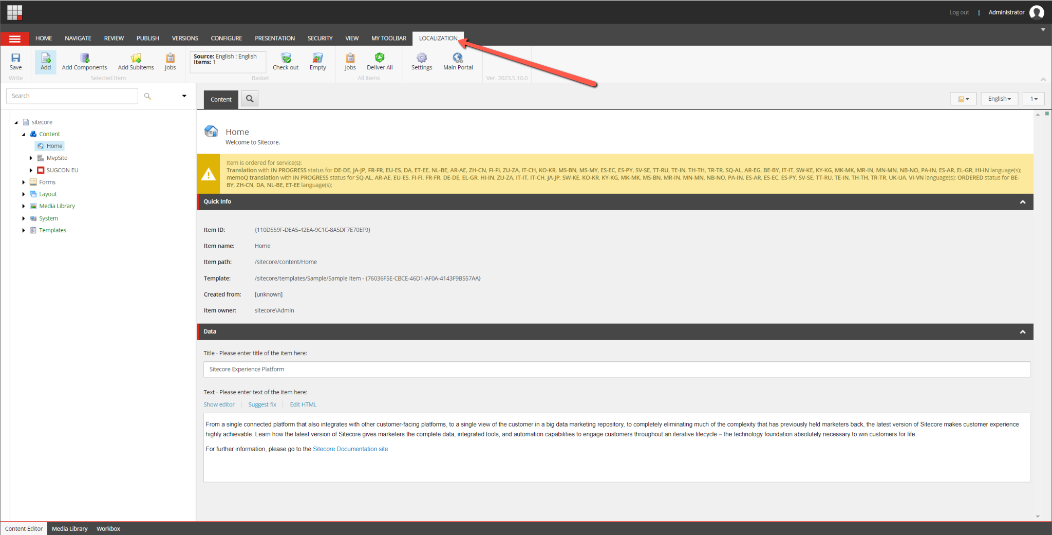Switch to the HOME ribbon tab

pos(44,39)
